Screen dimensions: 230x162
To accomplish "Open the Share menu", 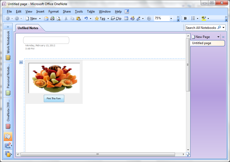I will click(67, 11).
